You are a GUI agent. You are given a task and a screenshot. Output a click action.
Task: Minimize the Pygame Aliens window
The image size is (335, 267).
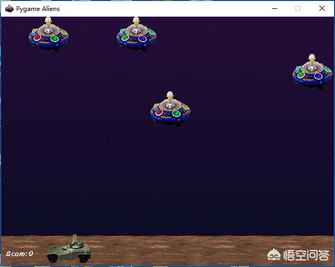pos(274,8)
